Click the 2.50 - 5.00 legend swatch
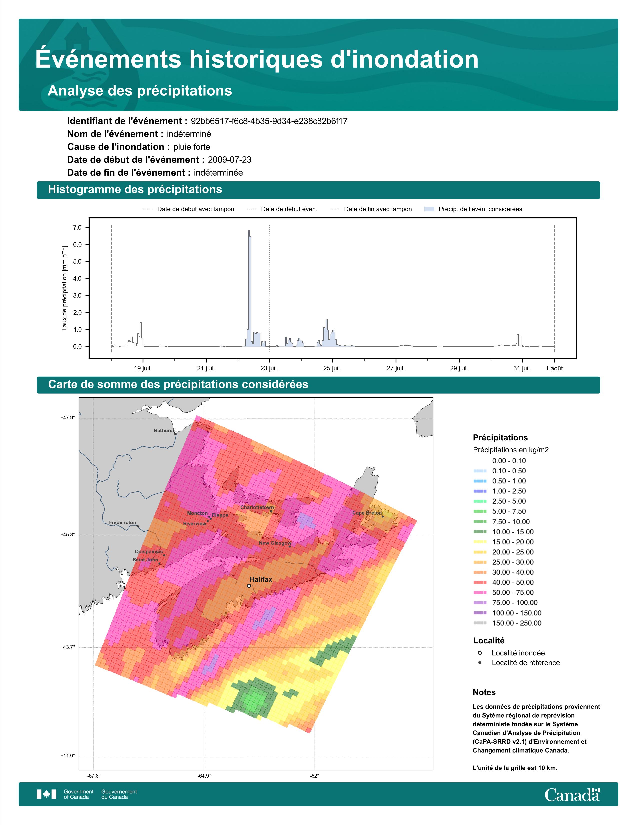The height and width of the screenshot is (825, 637). pyautogui.click(x=480, y=501)
